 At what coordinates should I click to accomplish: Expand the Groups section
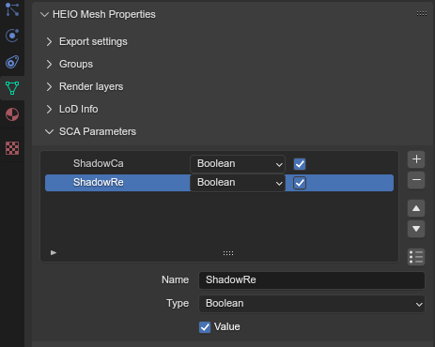[x=49, y=64]
